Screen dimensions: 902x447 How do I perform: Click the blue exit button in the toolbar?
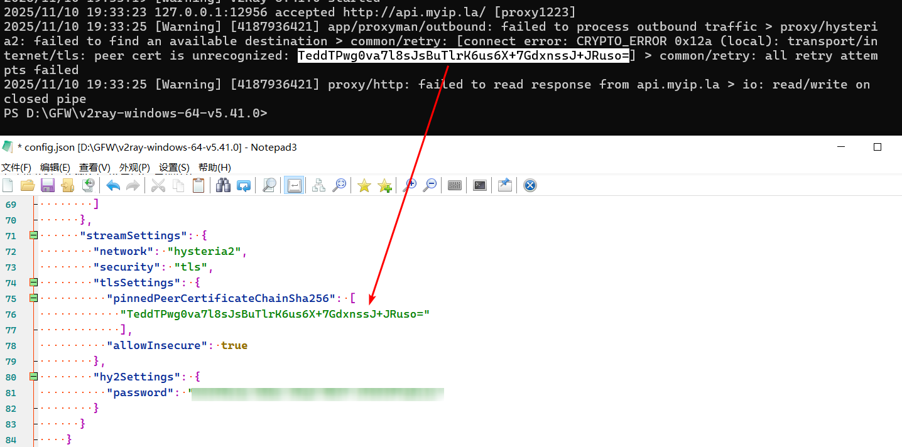point(530,185)
